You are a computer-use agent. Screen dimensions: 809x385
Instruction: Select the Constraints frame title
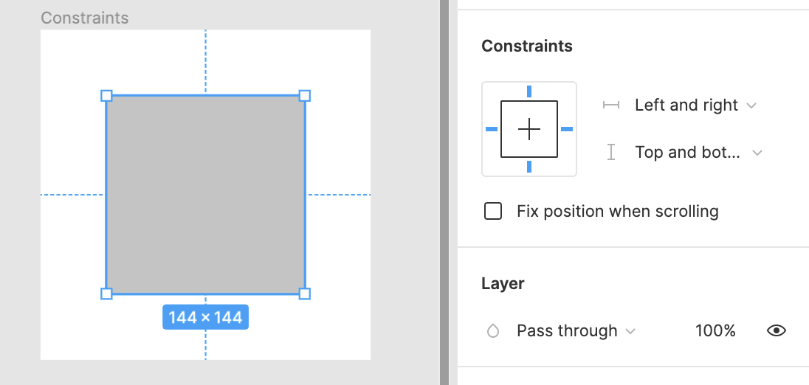point(85,18)
